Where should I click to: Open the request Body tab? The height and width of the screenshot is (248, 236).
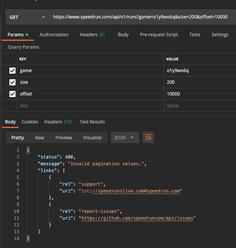click(x=123, y=35)
